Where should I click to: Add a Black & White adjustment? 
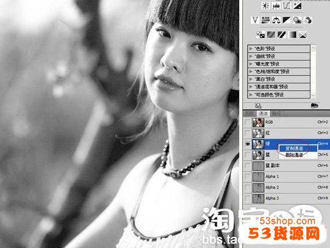pos(287,20)
